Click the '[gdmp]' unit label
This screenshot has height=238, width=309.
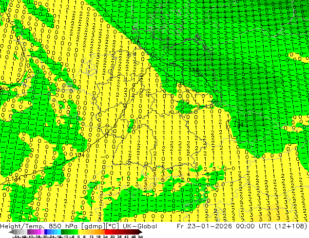click(94, 226)
